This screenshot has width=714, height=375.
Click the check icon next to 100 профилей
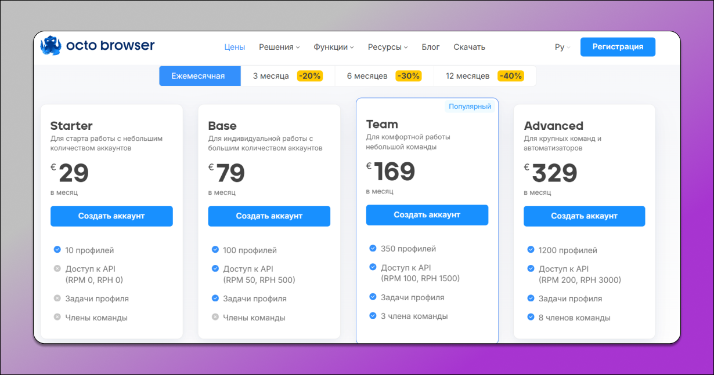215,250
